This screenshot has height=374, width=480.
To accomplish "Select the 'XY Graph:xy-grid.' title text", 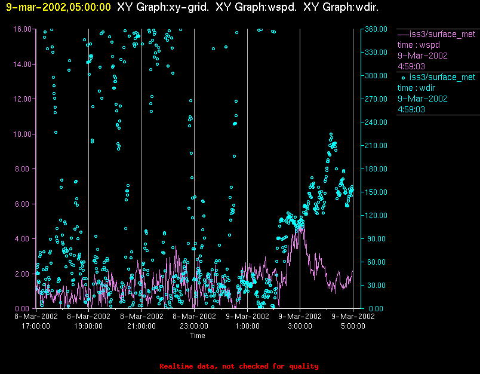I will [x=163, y=7].
